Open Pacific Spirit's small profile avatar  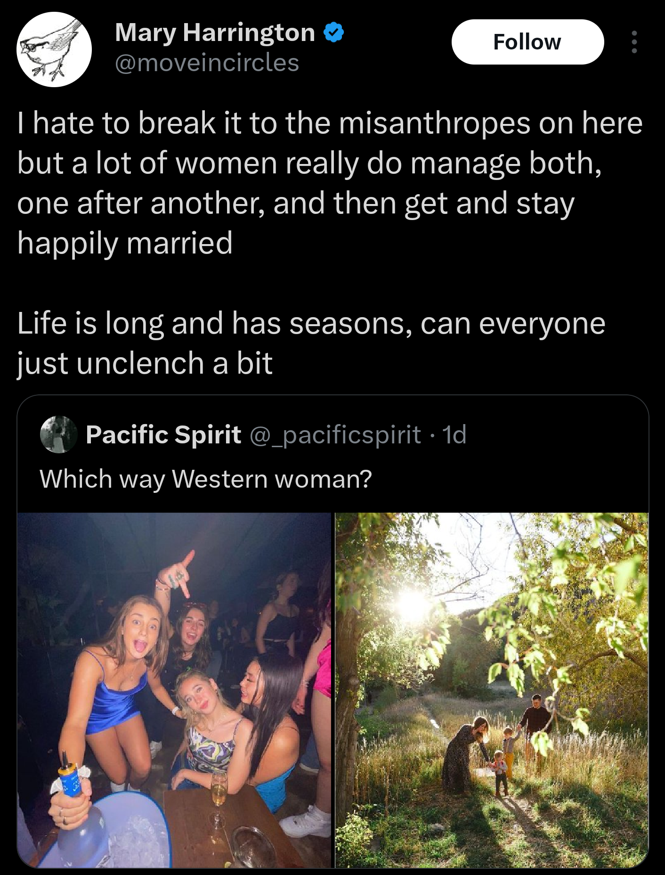pyautogui.click(x=59, y=434)
